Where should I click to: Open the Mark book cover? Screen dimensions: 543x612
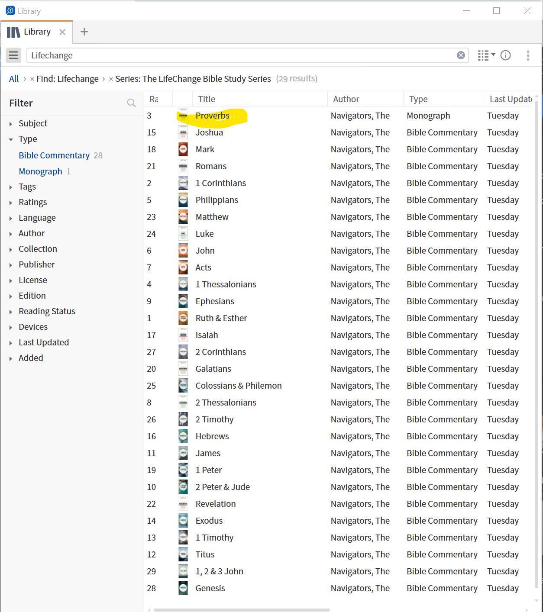tap(183, 149)
